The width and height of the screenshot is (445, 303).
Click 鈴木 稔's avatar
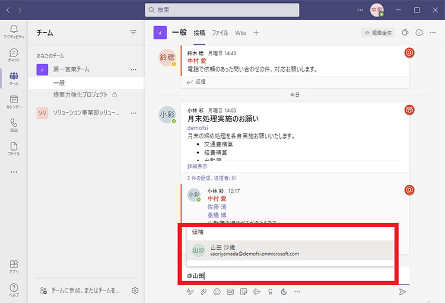(x=167, y=58)
